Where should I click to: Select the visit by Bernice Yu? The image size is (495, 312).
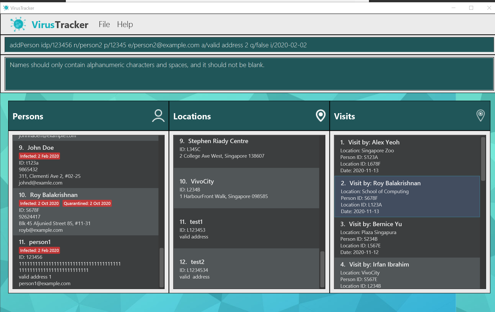(407, 237)
